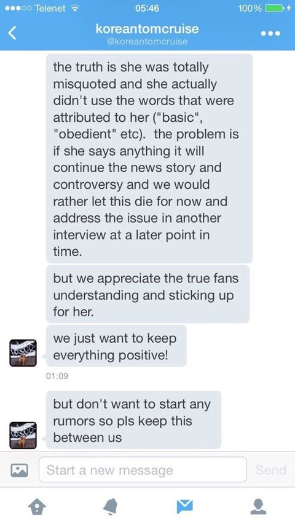The width and height of the screenshot is (295, 526).
Task: Tap the battery indicator in status bar
Action: [275, 9]
